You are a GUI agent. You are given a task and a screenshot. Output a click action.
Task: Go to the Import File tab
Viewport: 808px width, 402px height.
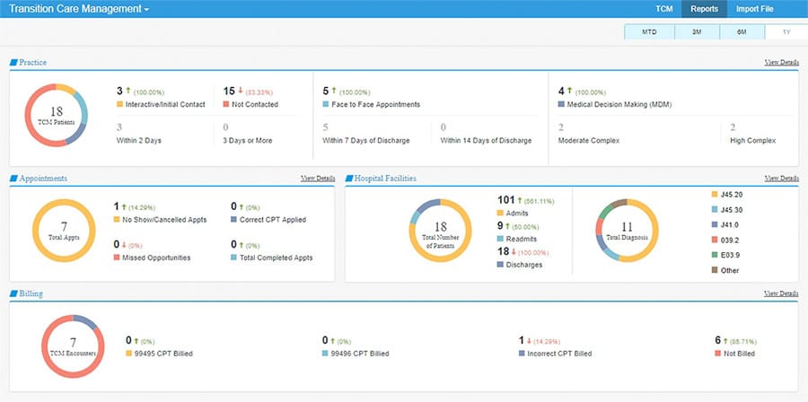[x=754, y=9]
